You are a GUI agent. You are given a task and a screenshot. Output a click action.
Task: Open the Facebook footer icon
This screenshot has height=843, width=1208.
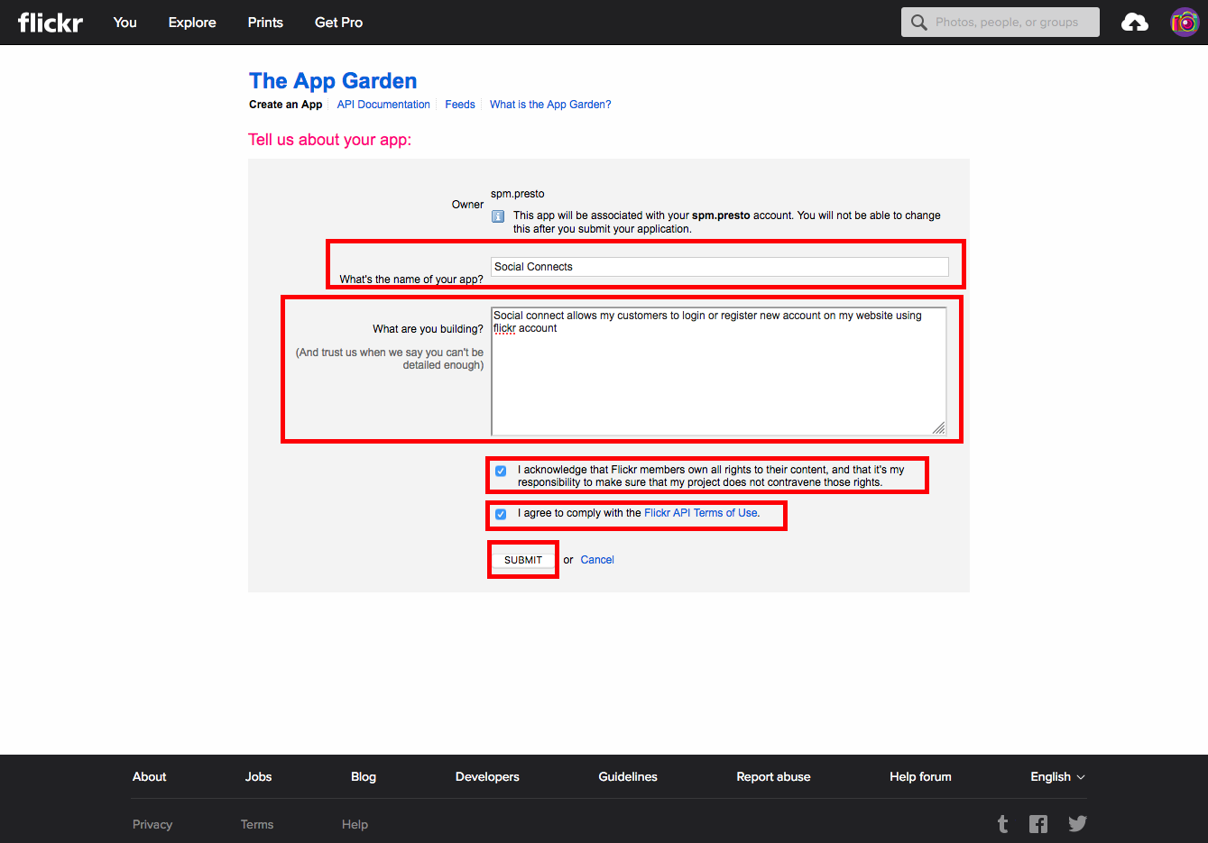[1038, 824]
